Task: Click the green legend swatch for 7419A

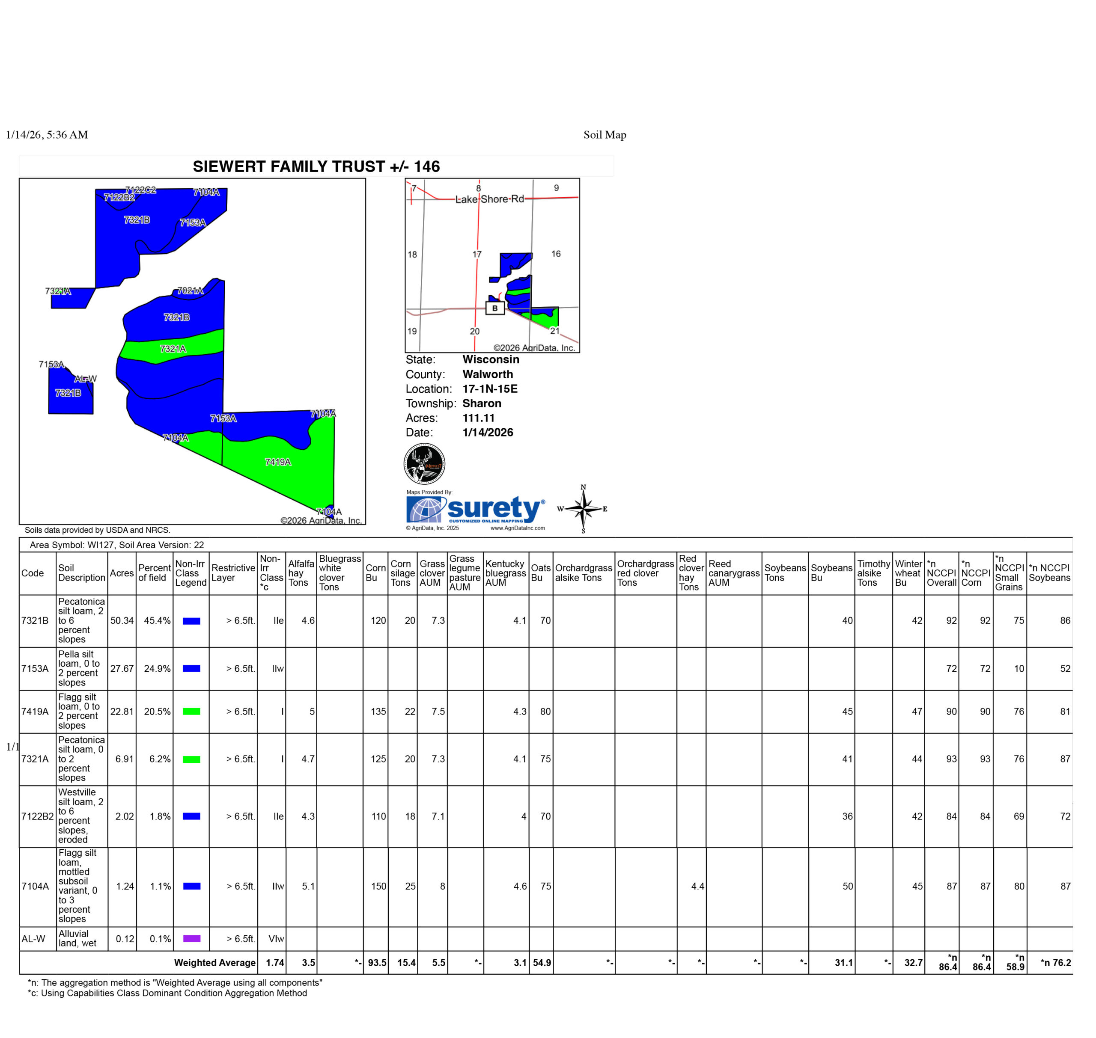Action: [191, 712]
